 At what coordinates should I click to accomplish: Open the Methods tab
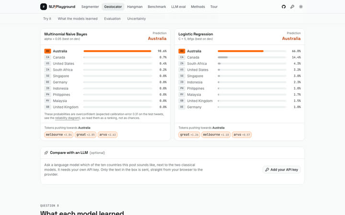click(x=198, y=7)
